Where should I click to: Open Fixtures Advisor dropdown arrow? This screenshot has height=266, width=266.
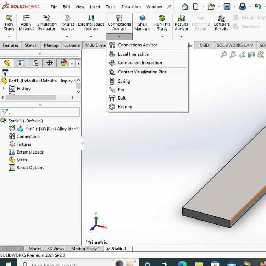pyautogui.click(x=67, y=37)
